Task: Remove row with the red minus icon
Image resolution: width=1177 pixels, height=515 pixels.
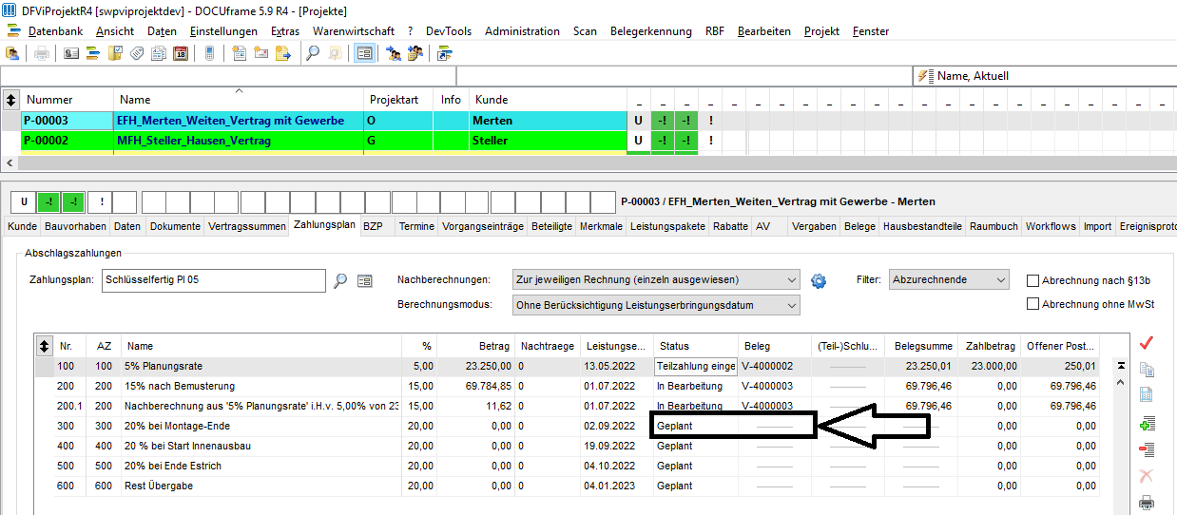Action: [1147, 449]
